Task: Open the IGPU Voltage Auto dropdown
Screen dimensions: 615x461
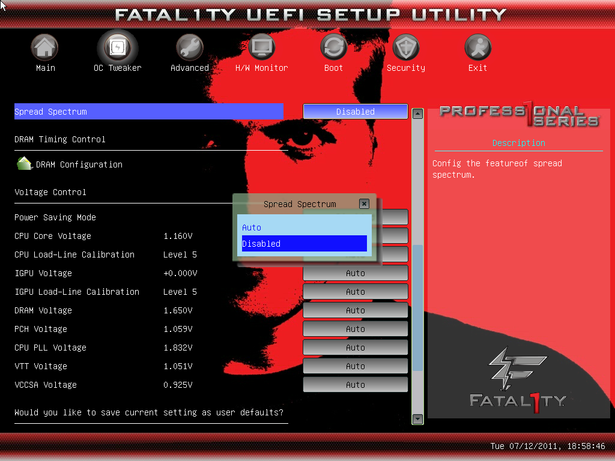Action: click(355, 273)
